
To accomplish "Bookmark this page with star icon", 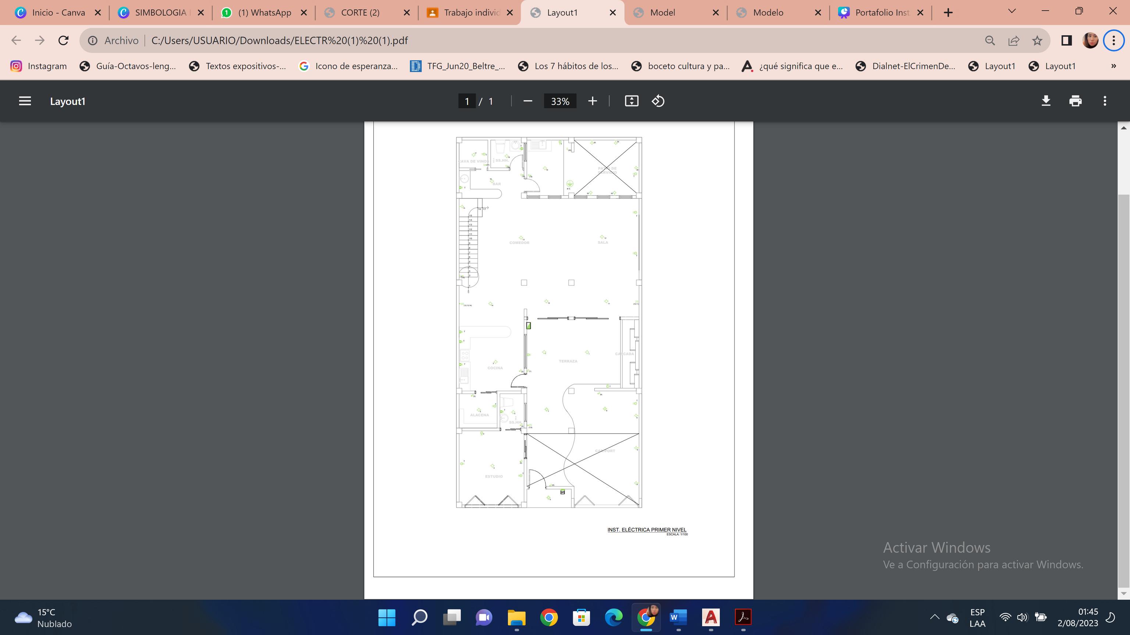I will [1037, 41].
